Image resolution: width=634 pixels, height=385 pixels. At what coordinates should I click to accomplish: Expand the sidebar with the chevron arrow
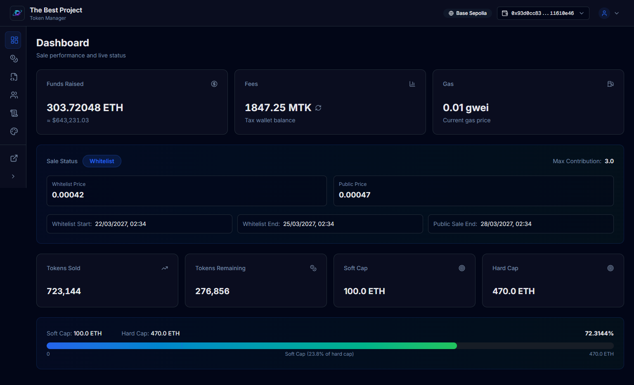click(x=13, y=176)
